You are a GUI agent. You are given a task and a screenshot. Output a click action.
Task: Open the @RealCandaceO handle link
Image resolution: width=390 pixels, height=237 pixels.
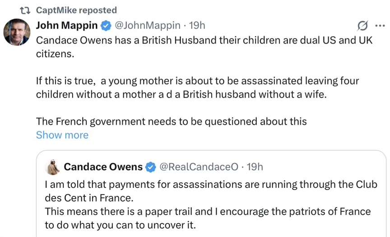coord(199,167)
